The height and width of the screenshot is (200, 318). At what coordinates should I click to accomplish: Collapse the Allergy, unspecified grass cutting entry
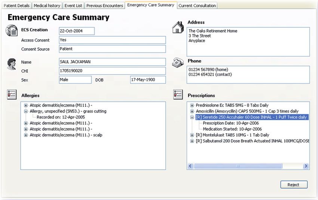(26, 111)
